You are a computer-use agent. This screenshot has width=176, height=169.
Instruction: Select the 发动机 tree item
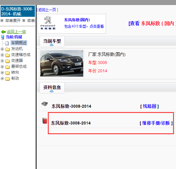point(17,49)
